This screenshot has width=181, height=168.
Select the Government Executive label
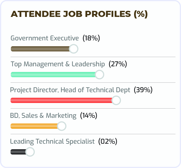[45, 38]
